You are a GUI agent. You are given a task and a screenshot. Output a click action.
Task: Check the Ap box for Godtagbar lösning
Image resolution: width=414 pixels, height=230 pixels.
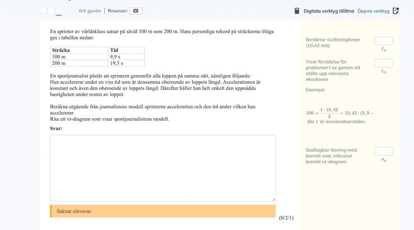tap(383, 151)
